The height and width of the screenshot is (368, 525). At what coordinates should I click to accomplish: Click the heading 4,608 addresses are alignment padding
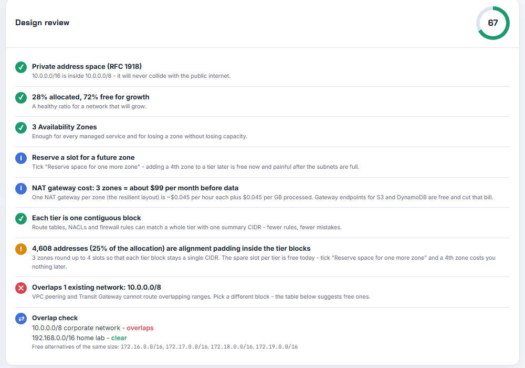(x=171, y=248)
